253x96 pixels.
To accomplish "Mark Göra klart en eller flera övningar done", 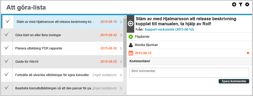I will pyautogui.click(x=7, y=34).
